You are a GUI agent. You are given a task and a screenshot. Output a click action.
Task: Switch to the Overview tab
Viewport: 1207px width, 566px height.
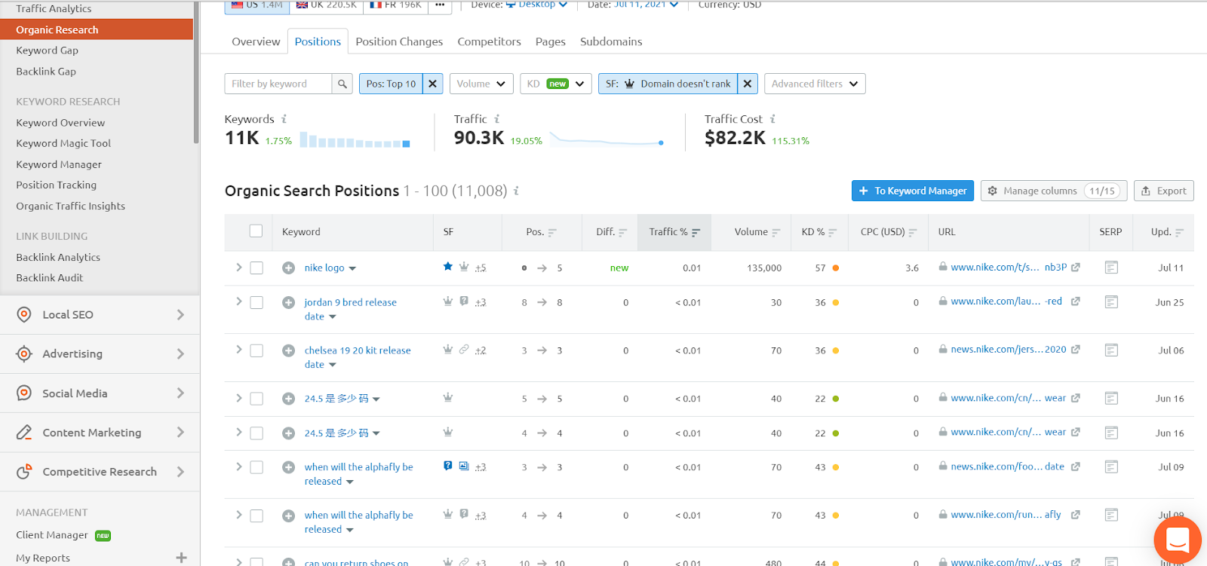pyautogui.click(x=256, y=41)
